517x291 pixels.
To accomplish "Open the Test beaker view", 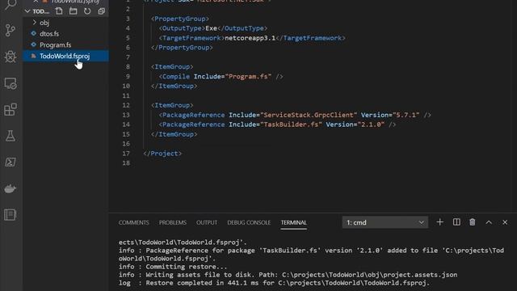I will click(11, 136).
